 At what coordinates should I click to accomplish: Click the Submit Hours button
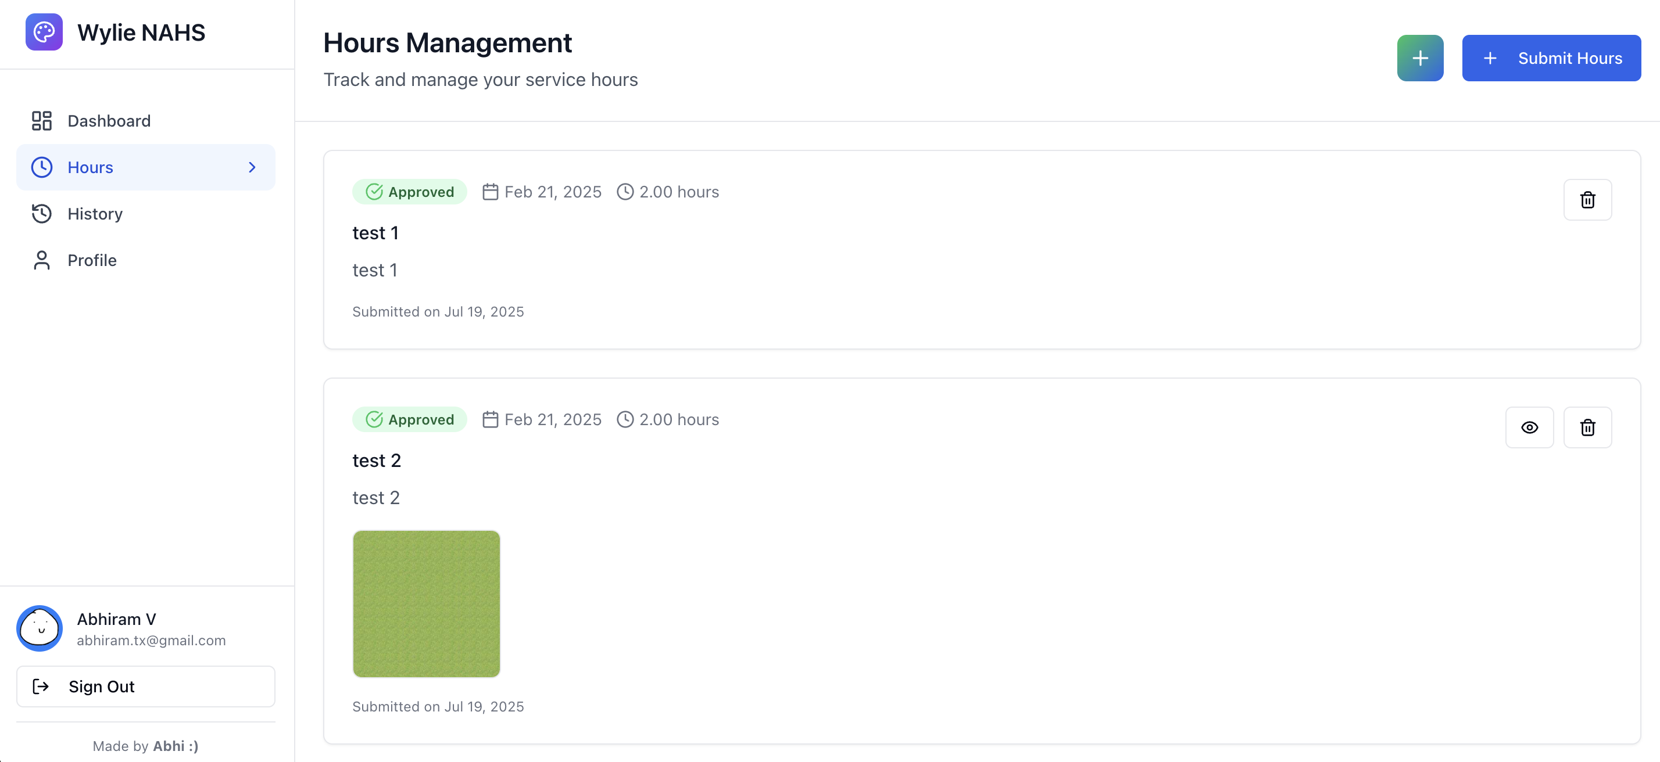pyautogui.click(x=1551, y=58)
